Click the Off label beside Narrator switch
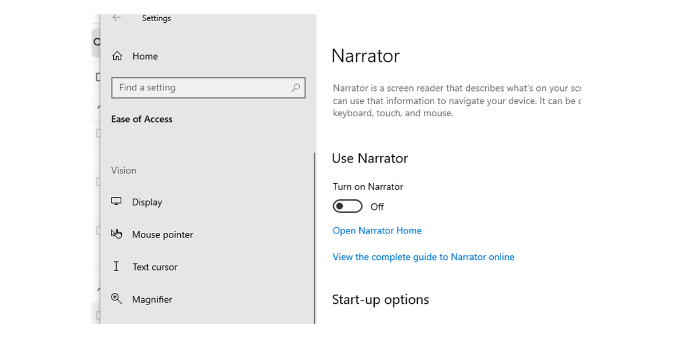The width and height of the screenshot is (674, 337). click(x=377, y=207)
